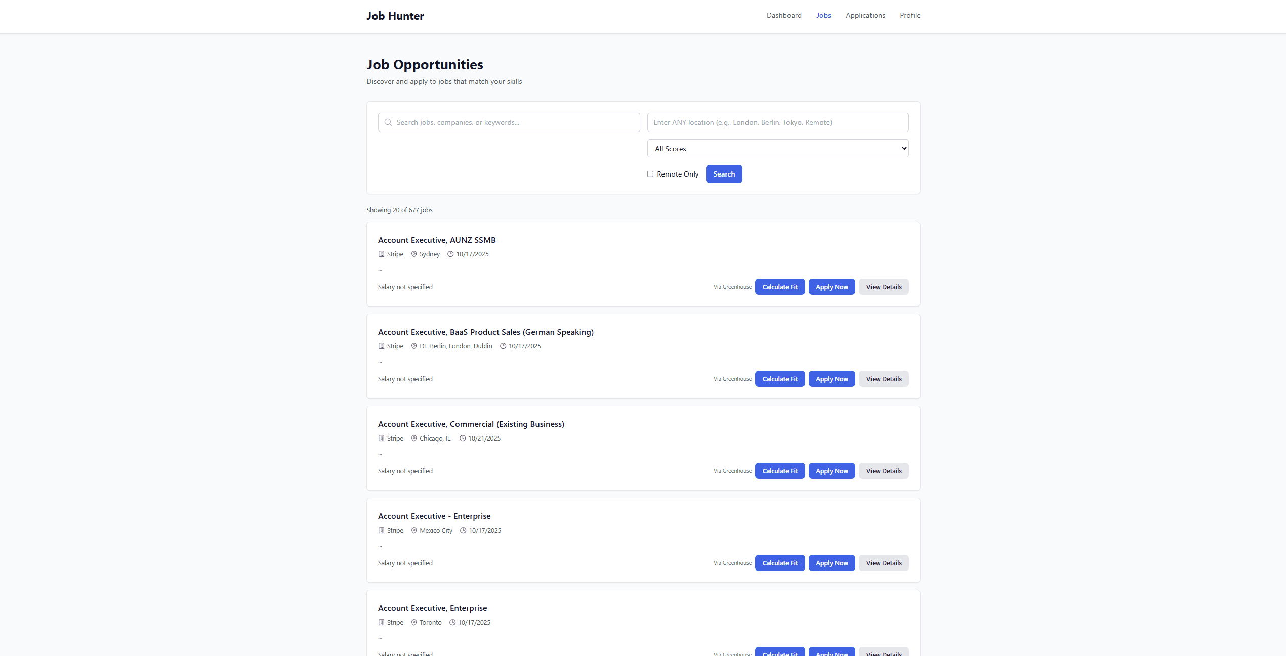The height and width of the screenshot is (656, 1286).
Task: Click building icon in Toronto Enterprise job card
Action: [382, 623]
